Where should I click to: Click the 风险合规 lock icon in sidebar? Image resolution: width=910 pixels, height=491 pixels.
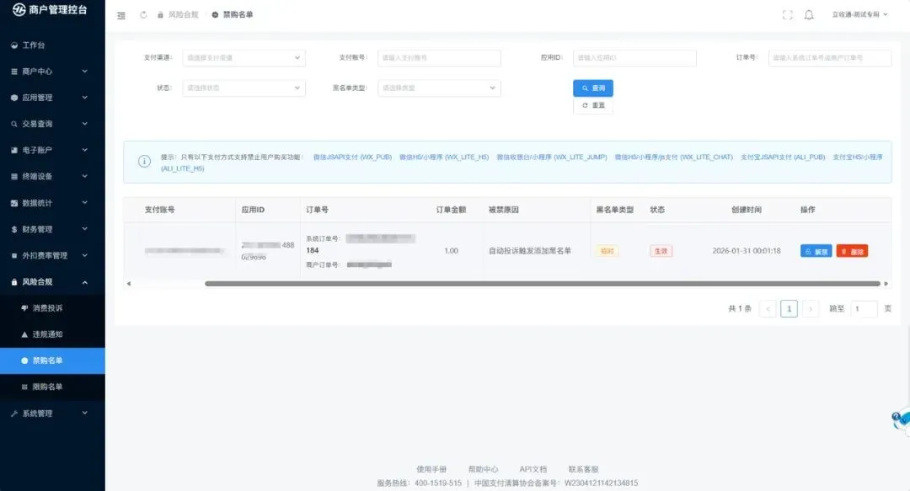point(14,282)
